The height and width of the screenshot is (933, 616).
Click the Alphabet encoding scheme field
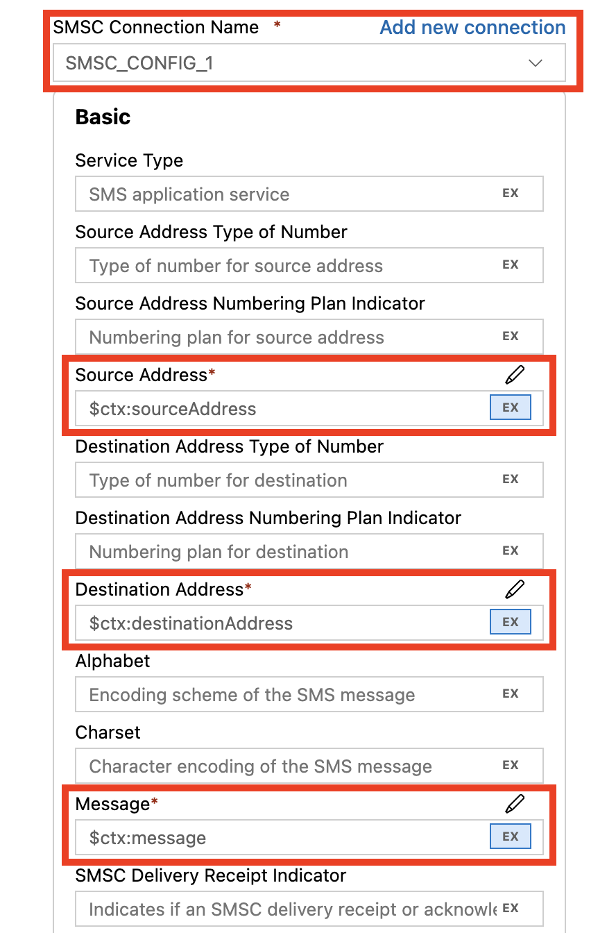coord(309,694)
